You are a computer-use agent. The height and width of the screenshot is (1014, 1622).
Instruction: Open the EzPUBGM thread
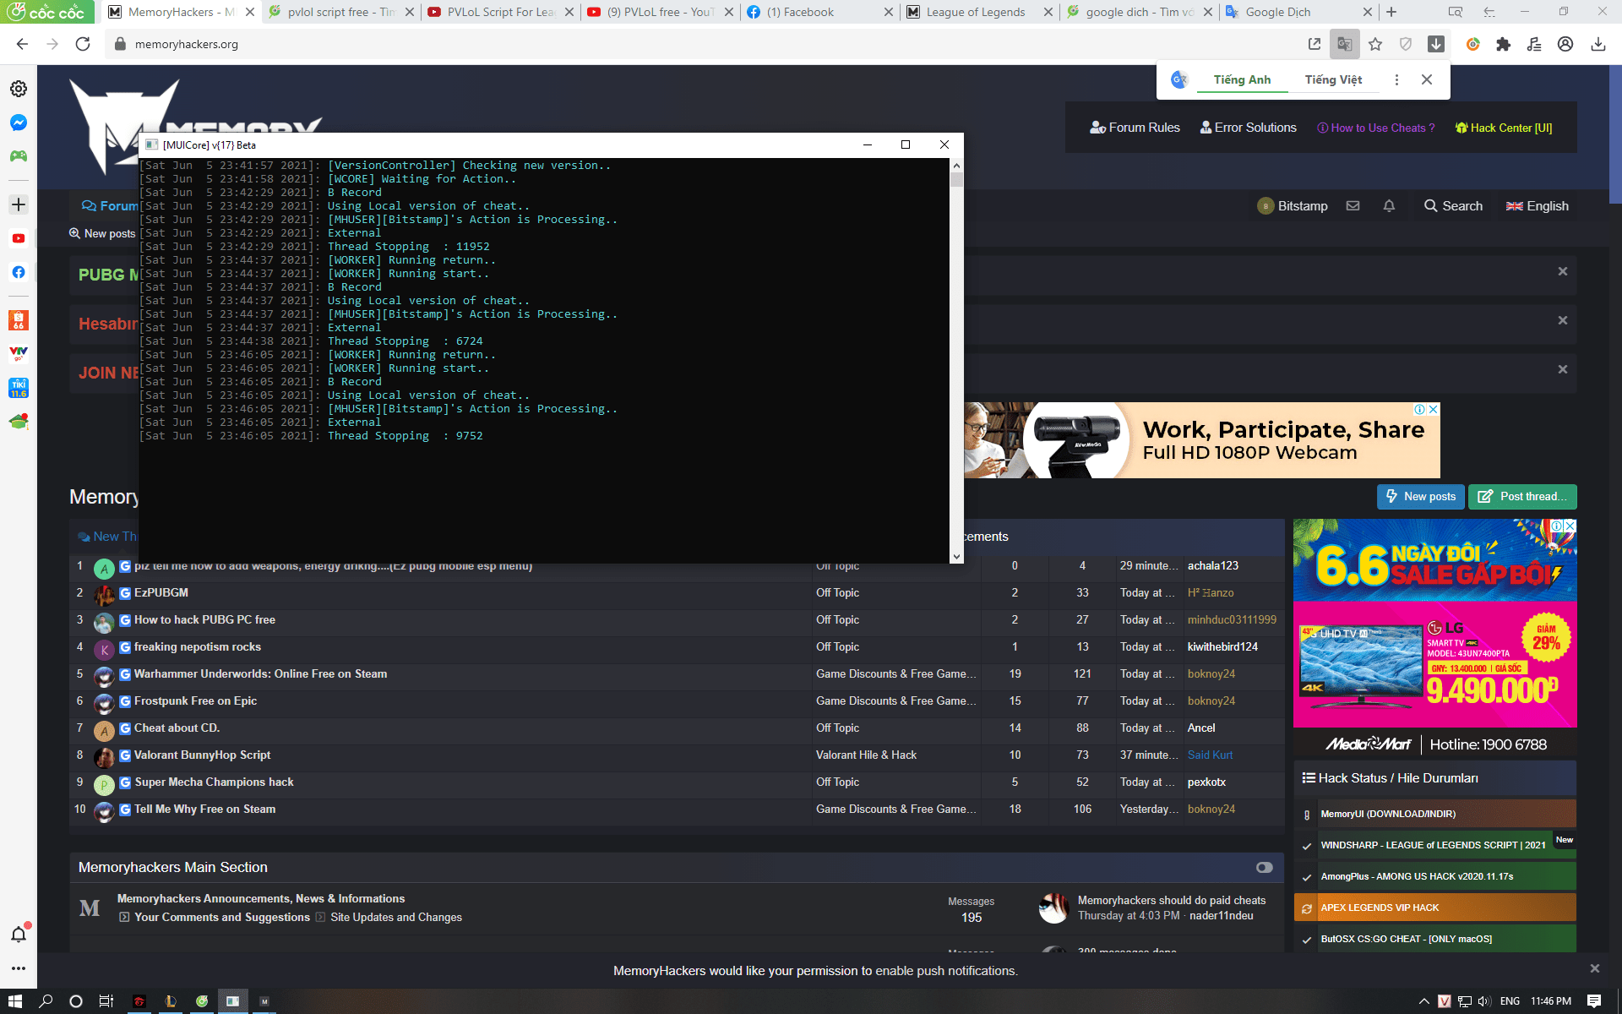(161, 592)
